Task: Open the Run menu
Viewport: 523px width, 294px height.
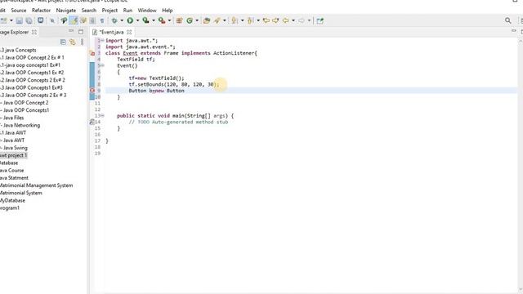Action: (x=127, y=11)
